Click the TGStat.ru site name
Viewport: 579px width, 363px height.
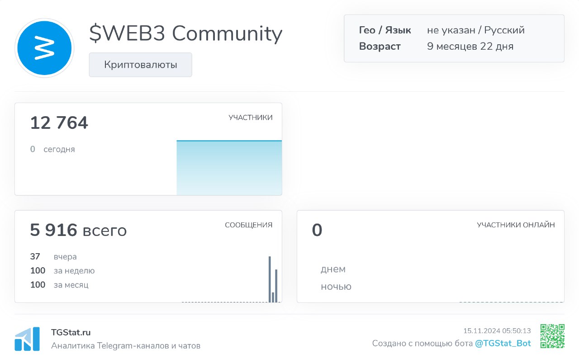[x=71, y=332]
